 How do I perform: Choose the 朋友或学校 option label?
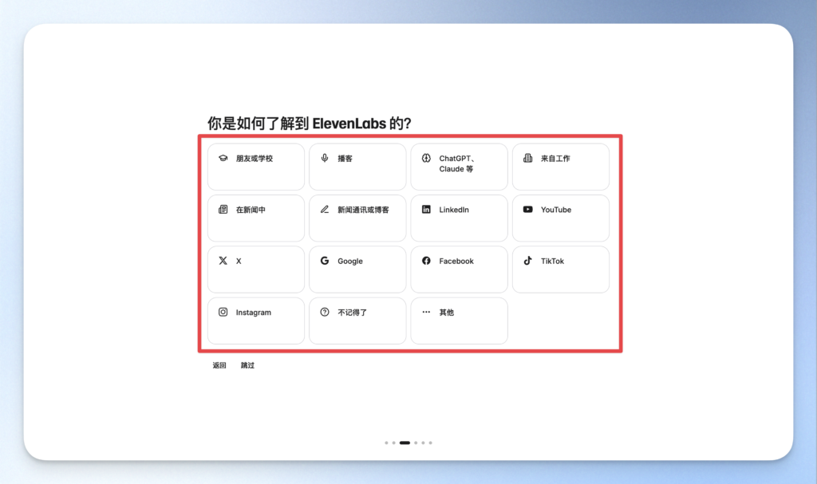point(255,159)
